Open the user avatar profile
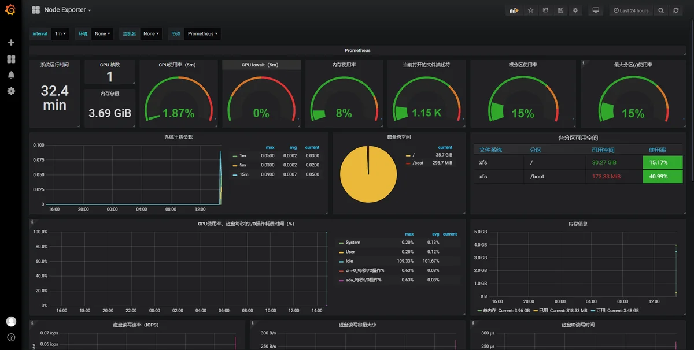694x350 pixels. point(11,322)
